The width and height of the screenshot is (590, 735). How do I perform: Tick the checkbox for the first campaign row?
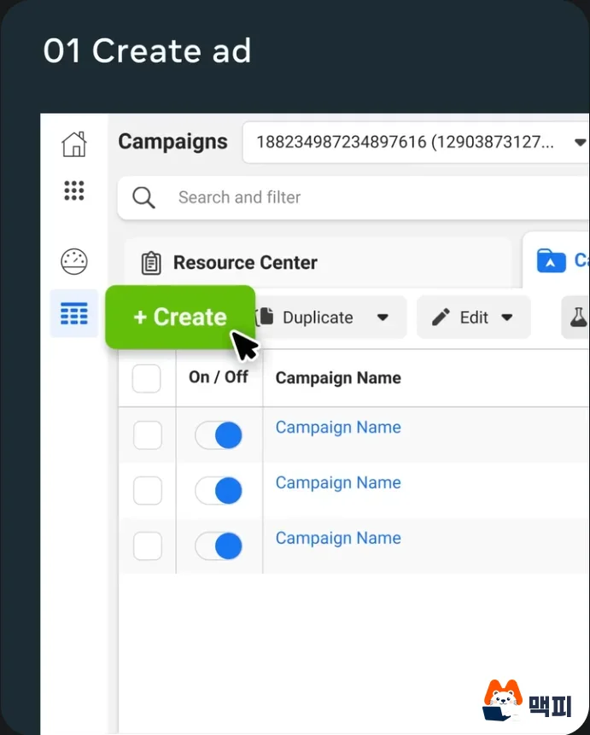[148, 435]
